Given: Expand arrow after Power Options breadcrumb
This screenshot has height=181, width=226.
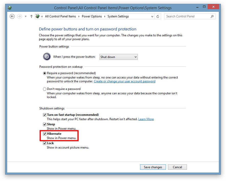Looking at the screenshot, I should 105,17.
